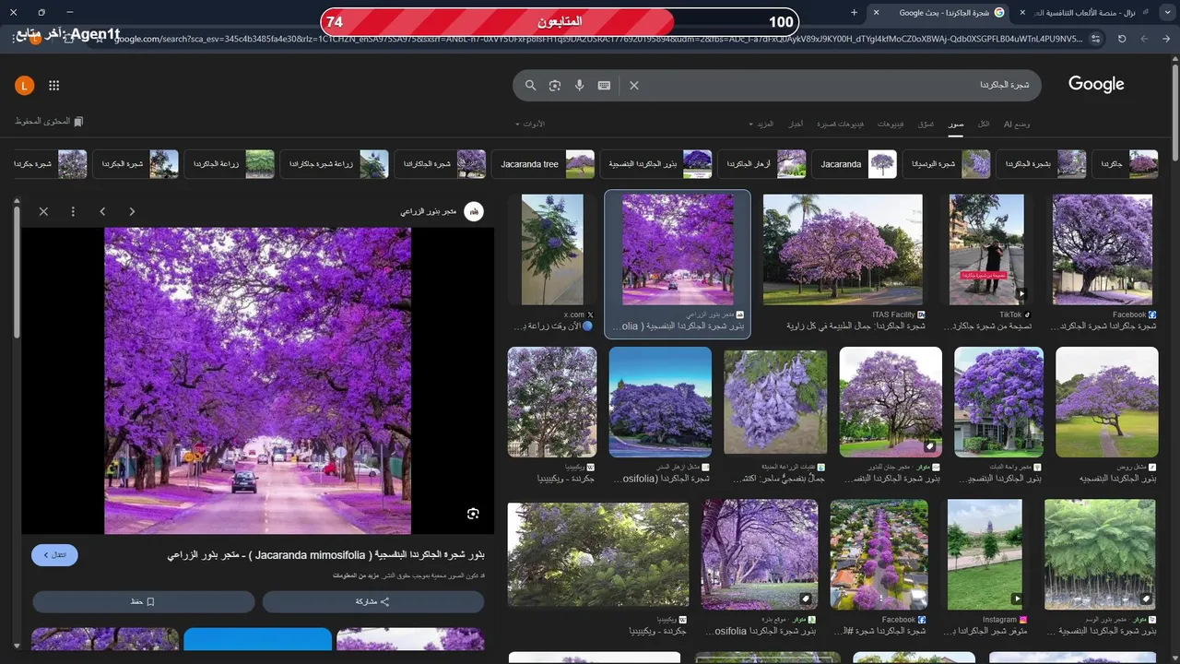The height and width of the screenshot is (664, 1180).
Task: Open the x.com jacaranda result thumbnail
Action: 552,249
